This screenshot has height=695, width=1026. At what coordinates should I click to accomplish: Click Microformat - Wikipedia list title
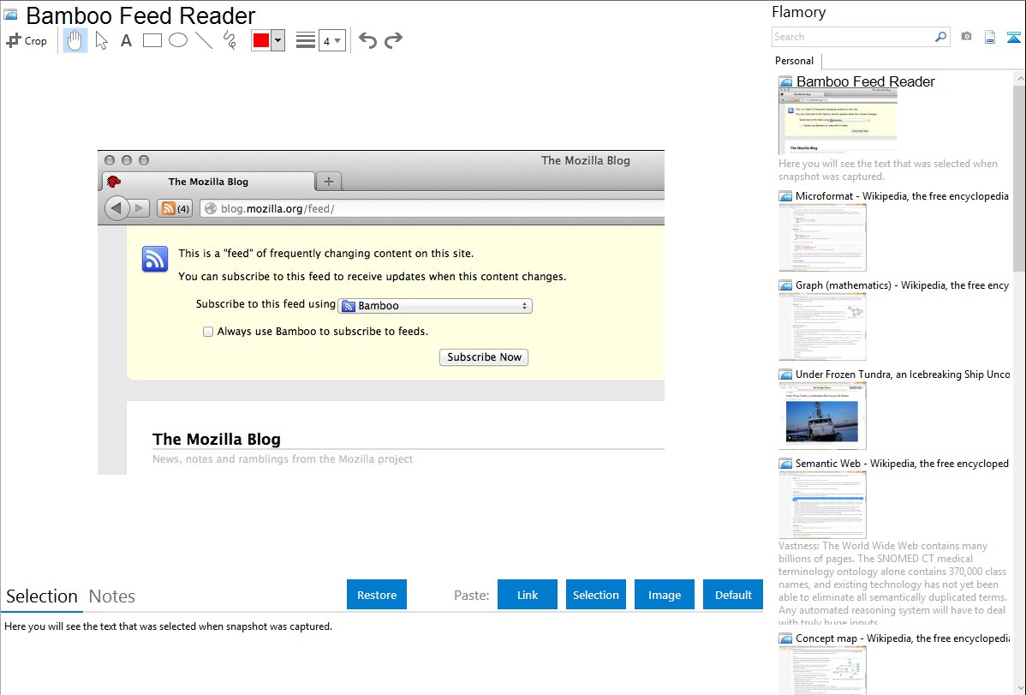click(902, 196)
